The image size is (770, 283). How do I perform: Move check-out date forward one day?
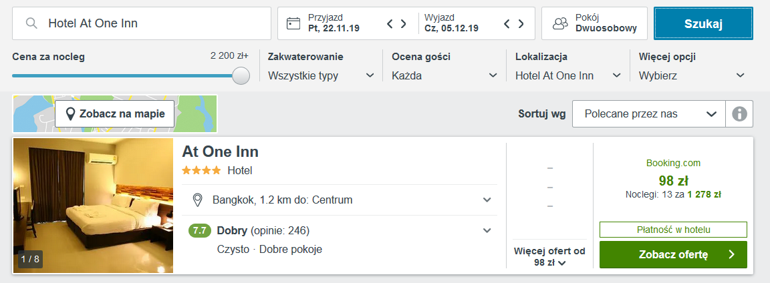tap(521, 23)
